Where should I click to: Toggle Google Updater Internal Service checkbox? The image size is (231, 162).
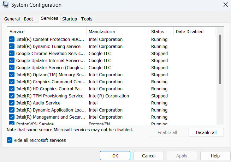coord(12,60)
